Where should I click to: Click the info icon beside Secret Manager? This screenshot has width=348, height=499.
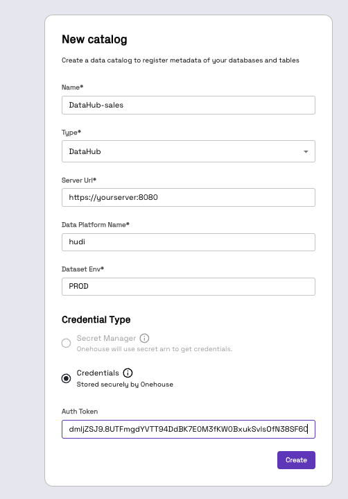[x=144, y=338]
